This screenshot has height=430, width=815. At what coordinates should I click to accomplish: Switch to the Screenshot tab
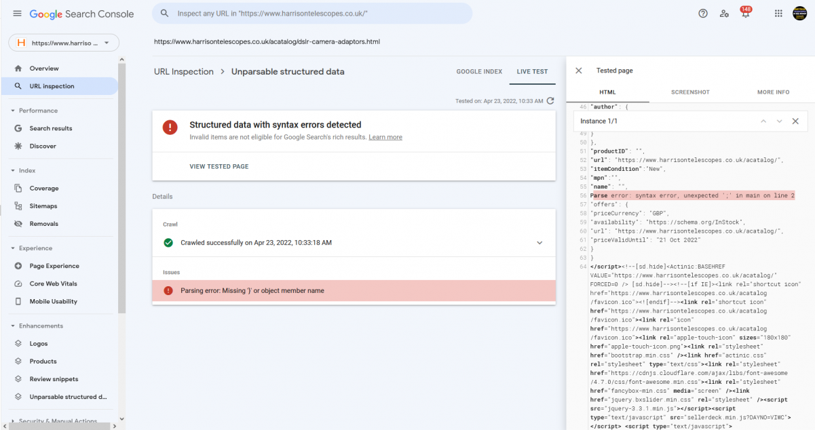690,92
